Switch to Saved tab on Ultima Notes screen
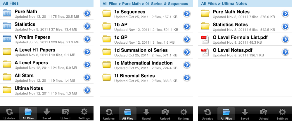Image resolution: width=294 pixels, height=121 pixels. [245, 114]
